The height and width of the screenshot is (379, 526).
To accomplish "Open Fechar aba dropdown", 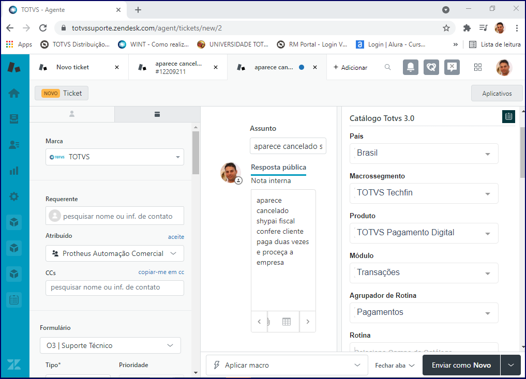I will pos(395,365).
